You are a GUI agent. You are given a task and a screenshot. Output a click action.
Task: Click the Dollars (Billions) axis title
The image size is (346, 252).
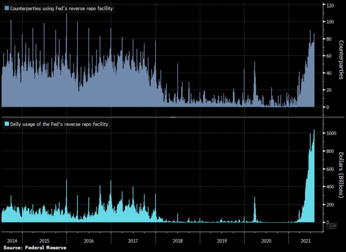[341, 175]
